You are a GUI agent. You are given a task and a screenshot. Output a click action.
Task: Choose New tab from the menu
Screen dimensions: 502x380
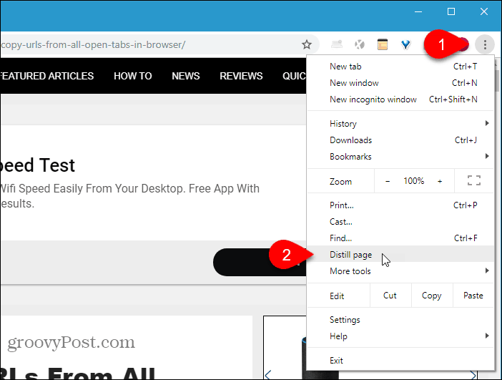400,67
